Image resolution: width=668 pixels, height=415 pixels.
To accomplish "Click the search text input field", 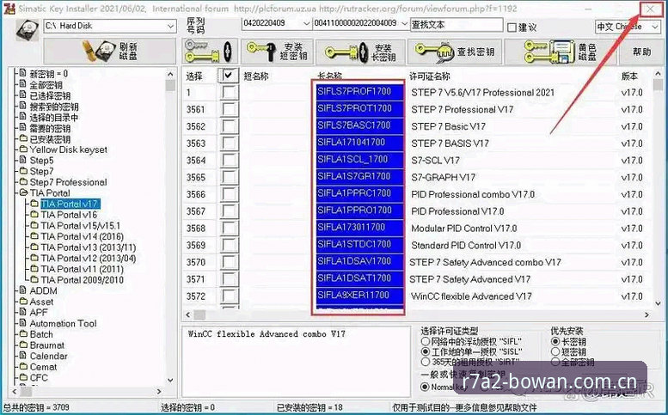I will pos(457,25).
